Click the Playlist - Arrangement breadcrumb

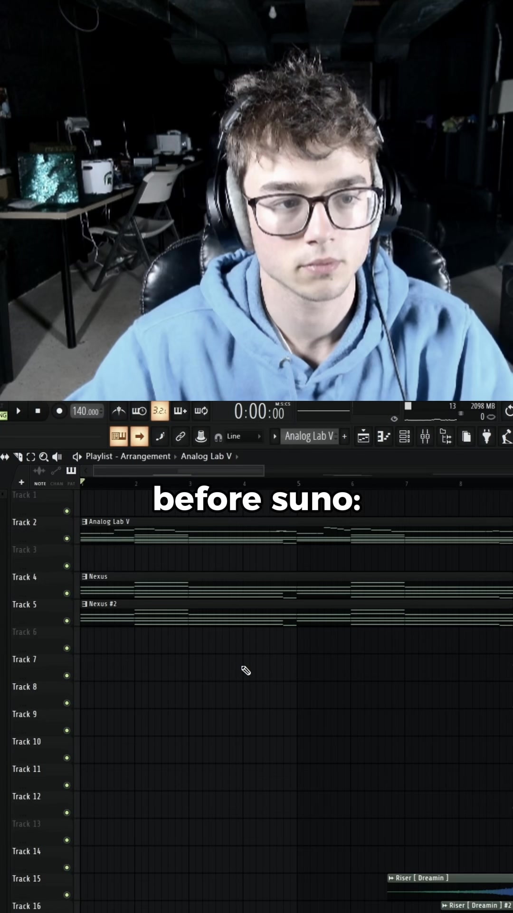[128, 456]
